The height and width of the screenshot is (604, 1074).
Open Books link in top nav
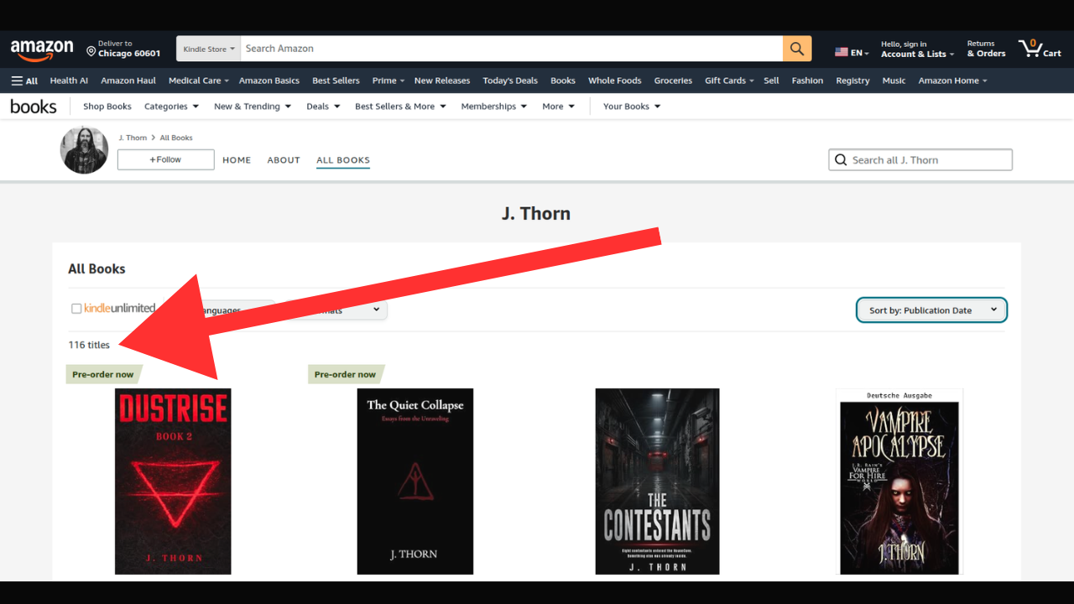pos(563,81)
